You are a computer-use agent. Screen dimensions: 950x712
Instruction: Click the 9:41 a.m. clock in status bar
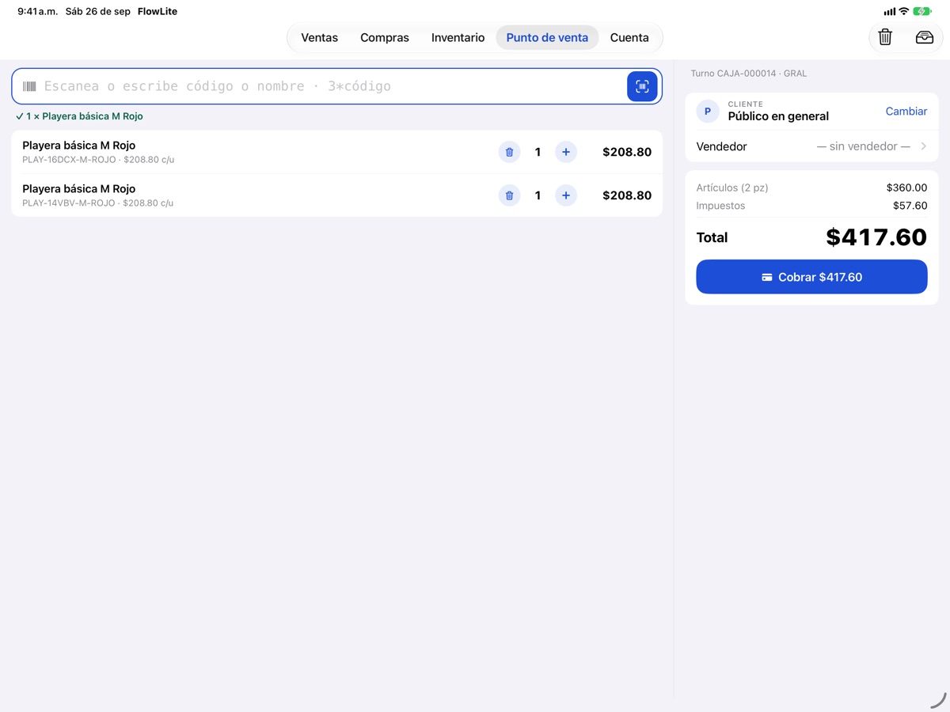click(x=37, y=12)
